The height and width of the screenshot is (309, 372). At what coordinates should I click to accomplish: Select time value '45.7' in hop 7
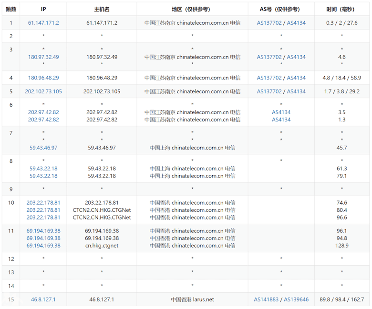tap(342, 148)
